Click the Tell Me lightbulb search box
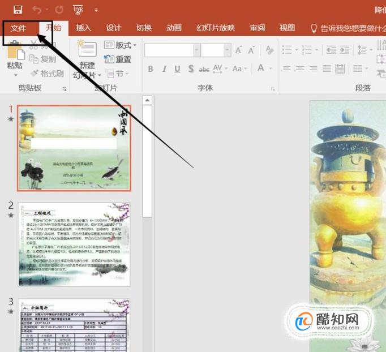 coord(348,28)
